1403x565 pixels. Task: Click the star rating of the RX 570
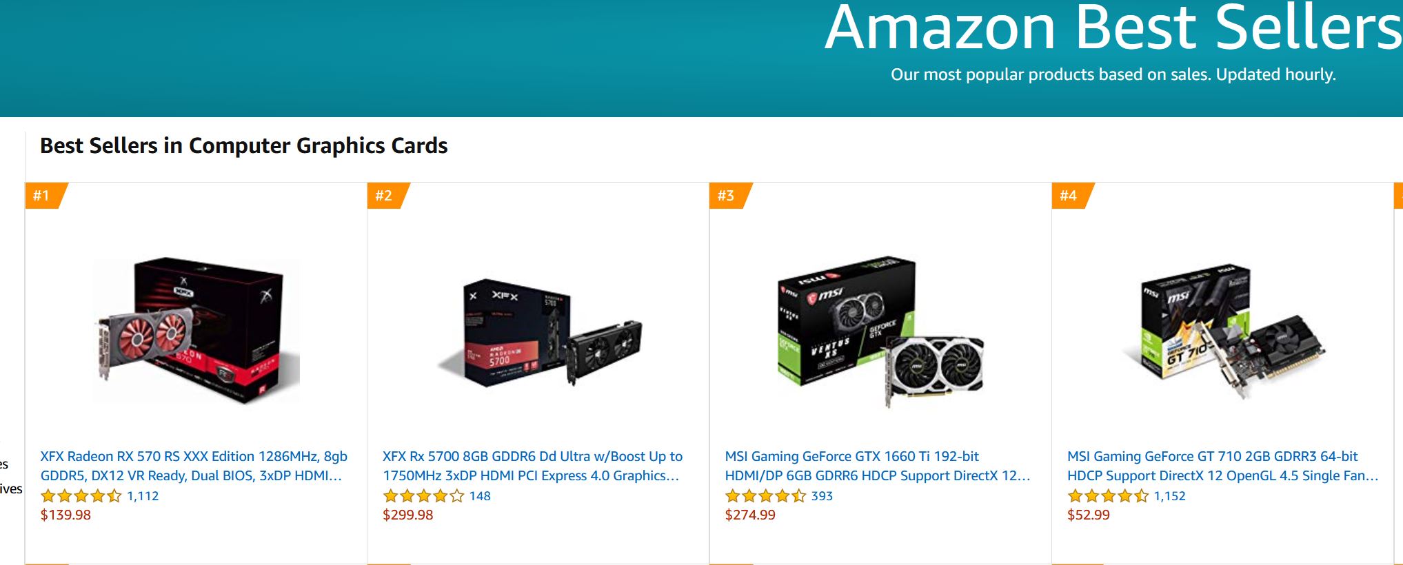pos(81,496)
